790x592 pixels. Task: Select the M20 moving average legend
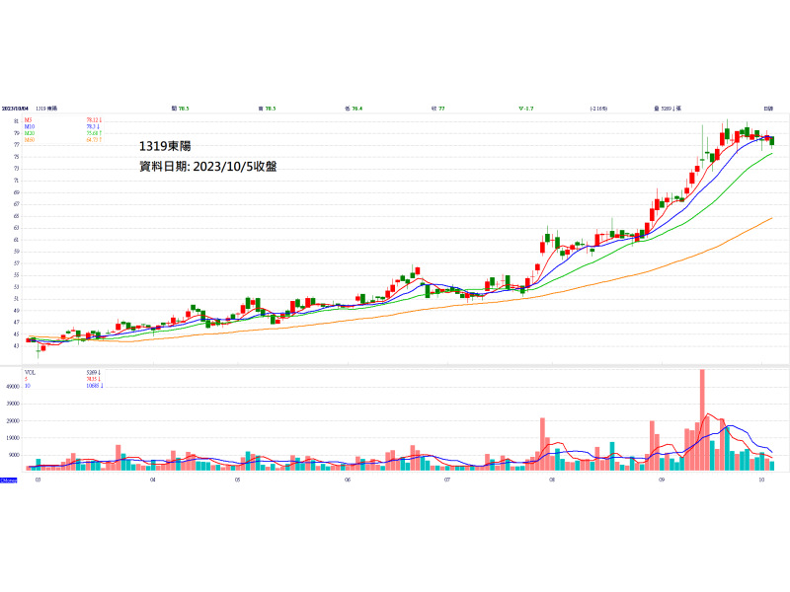[x=30, y=133]
